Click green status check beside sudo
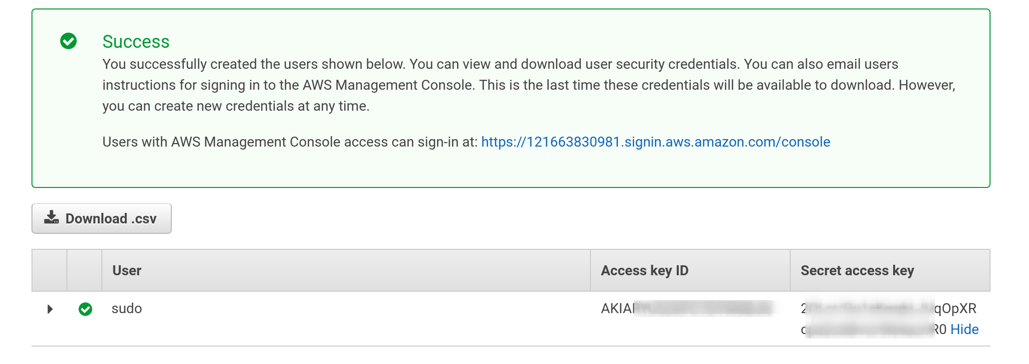Screen dimensions: 1029x364 (x=85, y=309)
